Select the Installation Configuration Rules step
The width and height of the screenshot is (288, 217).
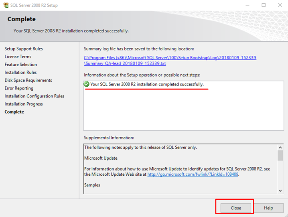[34, 96]
